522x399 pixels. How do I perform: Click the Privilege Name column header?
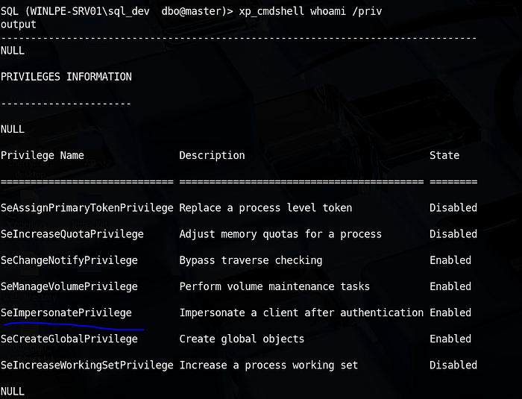[x=43, y=156]
